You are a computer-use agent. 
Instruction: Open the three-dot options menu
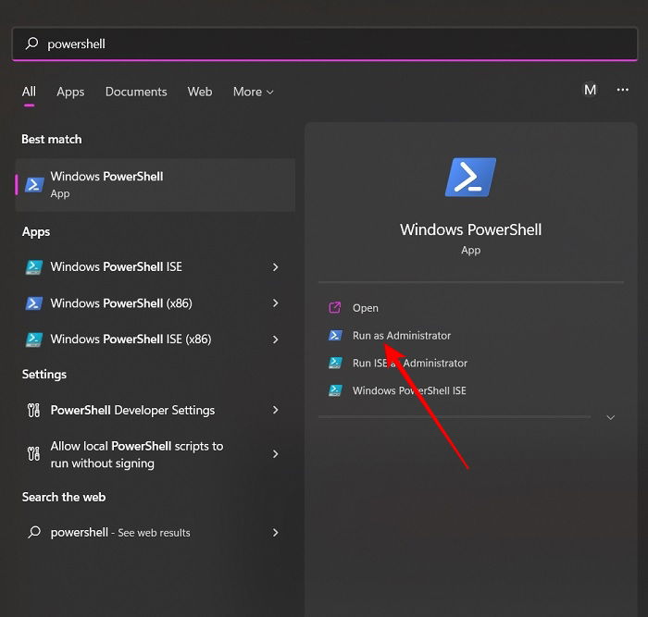(622, 90)
